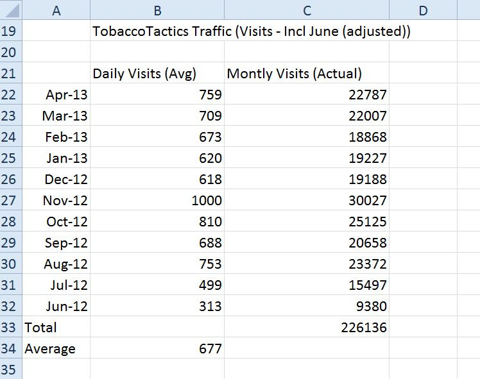
Task: Select the cell containing 23372
Action: 307,263
